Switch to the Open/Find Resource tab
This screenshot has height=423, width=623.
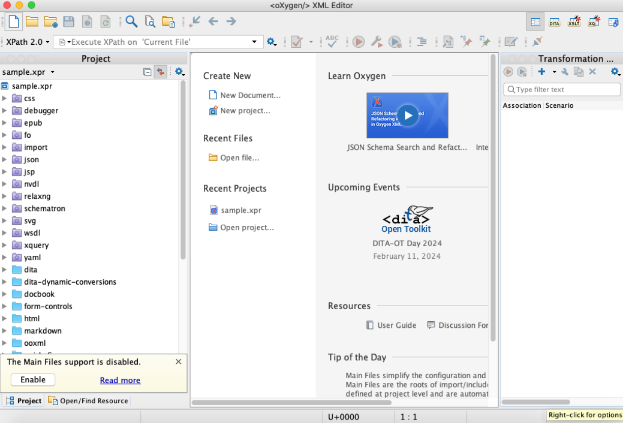88,401
